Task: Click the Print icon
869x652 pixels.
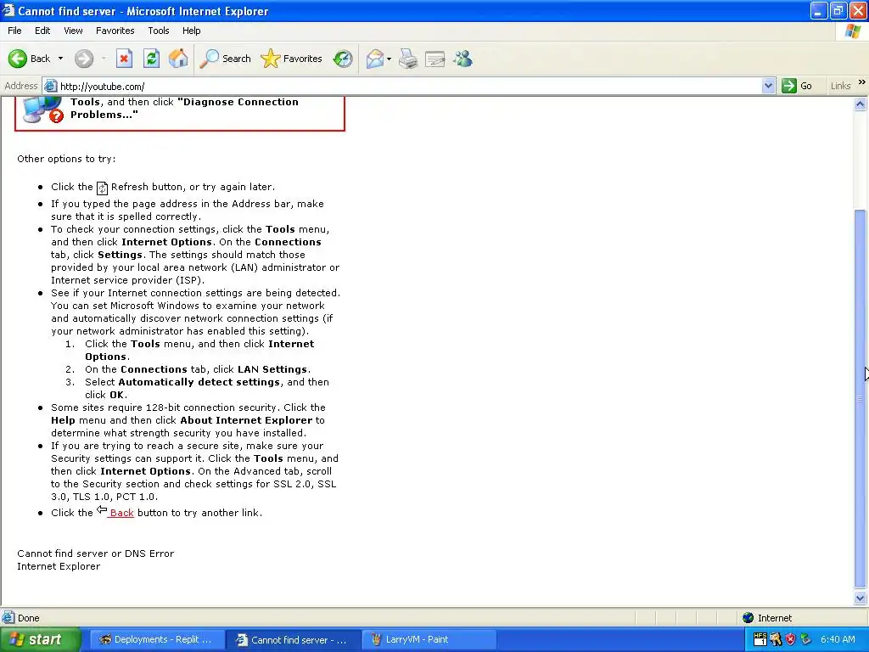Action: (408, 59)
